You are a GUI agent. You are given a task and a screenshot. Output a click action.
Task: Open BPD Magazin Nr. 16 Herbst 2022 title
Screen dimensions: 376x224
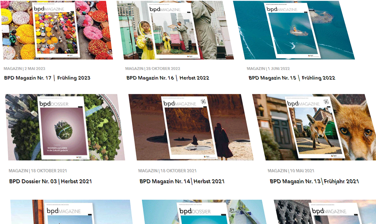pyautogui.click(x=168, y=78)
